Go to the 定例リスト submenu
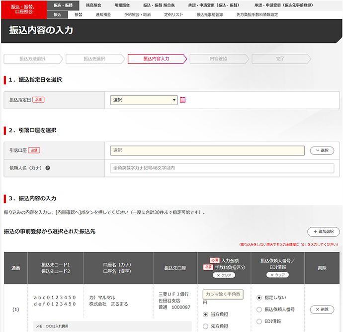The height and width of the screenshot is (332, 343). pyautogui.click(x=173, y=15)
